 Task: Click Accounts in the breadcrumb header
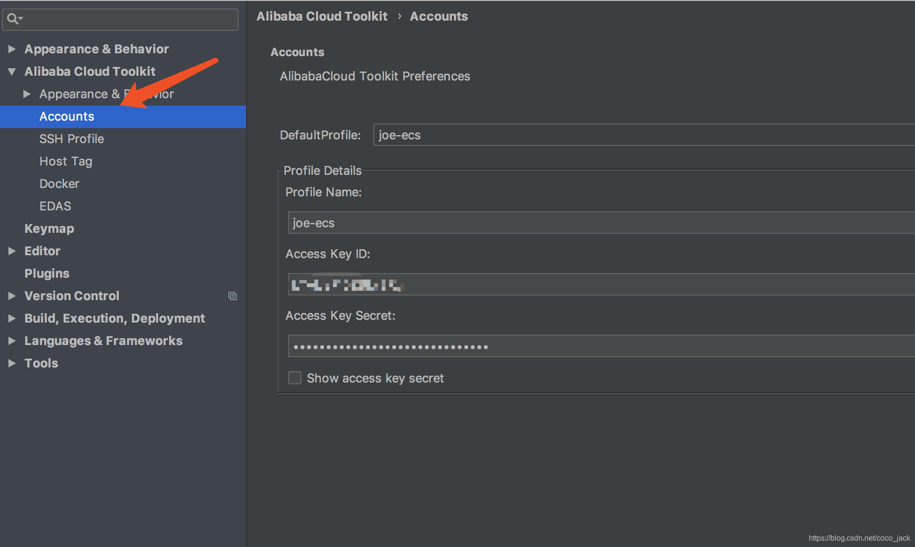pos(439,16)
